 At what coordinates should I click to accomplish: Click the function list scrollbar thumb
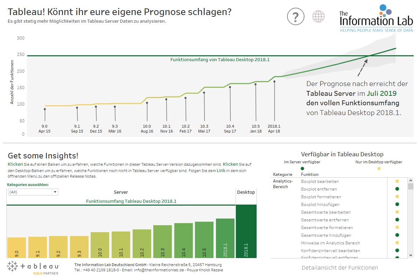[411, 186]
